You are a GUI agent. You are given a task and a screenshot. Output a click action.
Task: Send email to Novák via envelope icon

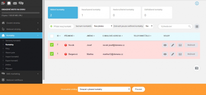tap(180, 45)
